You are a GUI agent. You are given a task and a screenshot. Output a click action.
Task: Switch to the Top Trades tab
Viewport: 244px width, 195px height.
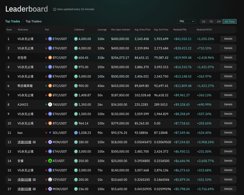(13, 21)
